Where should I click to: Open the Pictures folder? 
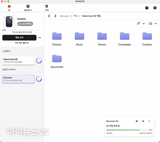[57, 39]
